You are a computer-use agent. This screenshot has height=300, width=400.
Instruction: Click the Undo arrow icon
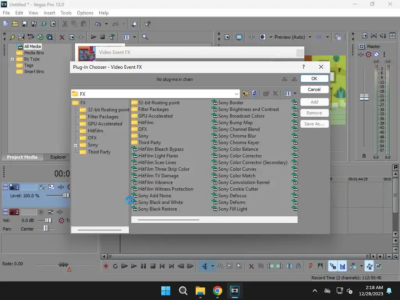pos(98,24)
